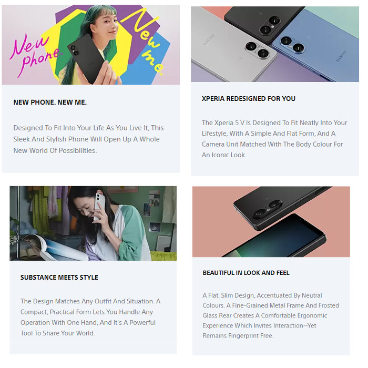Click the white phone held at woman's ear

pyautogui.click(x=99, y=207)
